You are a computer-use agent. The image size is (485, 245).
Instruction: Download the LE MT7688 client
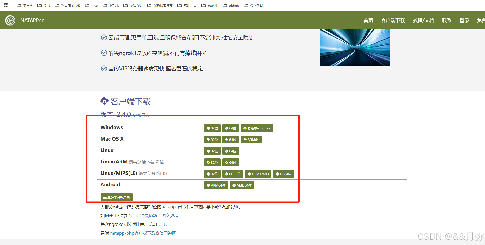258,174
